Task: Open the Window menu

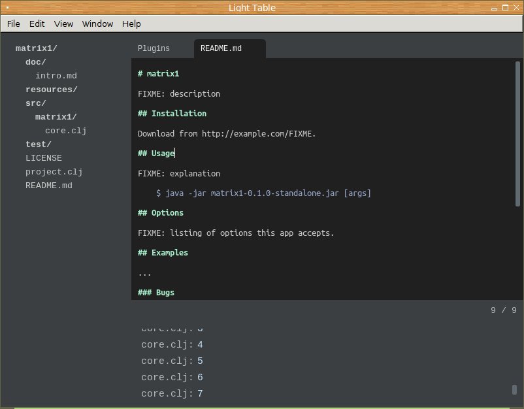Action: (97, 24)
